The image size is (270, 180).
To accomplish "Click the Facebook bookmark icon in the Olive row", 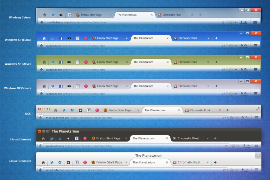I will (x=61, y=62).
